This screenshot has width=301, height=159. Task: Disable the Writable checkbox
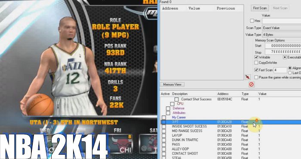[256, 57]
